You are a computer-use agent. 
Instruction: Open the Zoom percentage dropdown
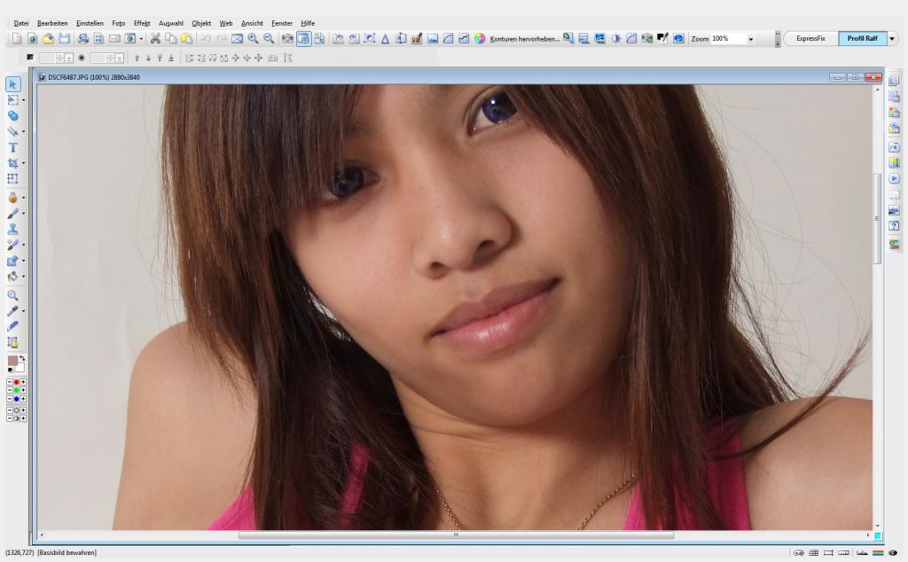pyautogui.click(x=750, y=39)
